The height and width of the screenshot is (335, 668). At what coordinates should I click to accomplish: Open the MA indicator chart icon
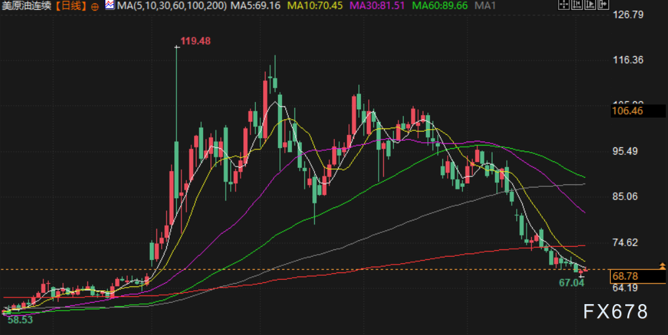[110, 5]
